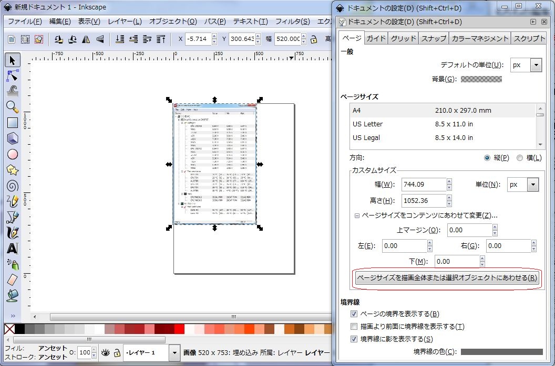Select the Tweak tool
Image resolution: width=555 pixels, height=366 pixels.
coord(13,91)
